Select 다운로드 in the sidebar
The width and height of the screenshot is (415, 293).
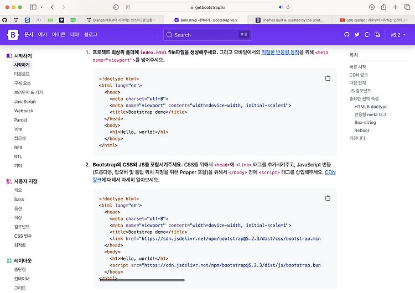(x=22, y=74)
